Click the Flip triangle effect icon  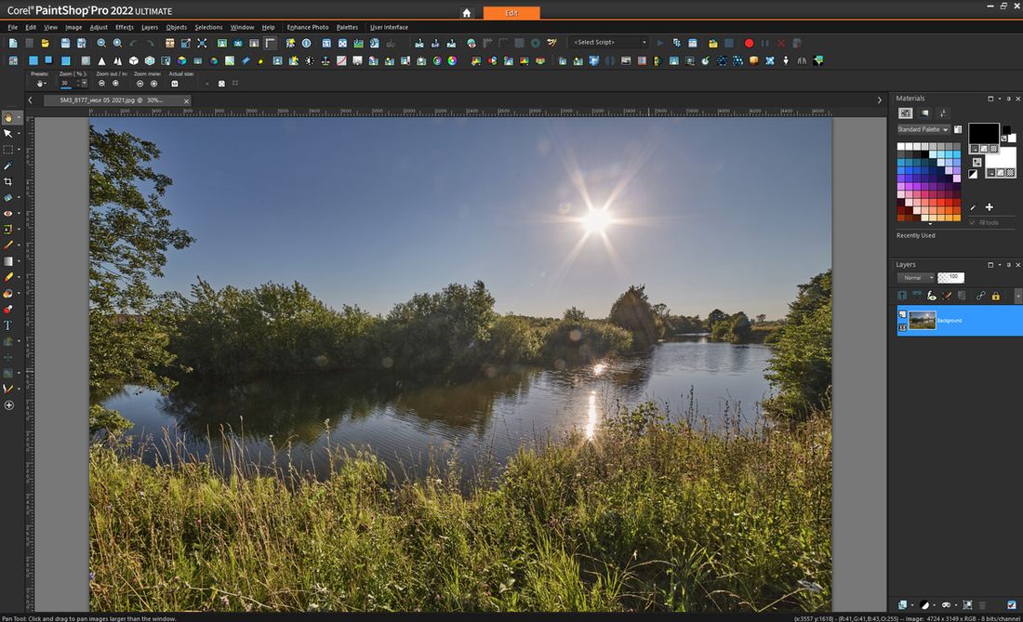coord(101,60)
